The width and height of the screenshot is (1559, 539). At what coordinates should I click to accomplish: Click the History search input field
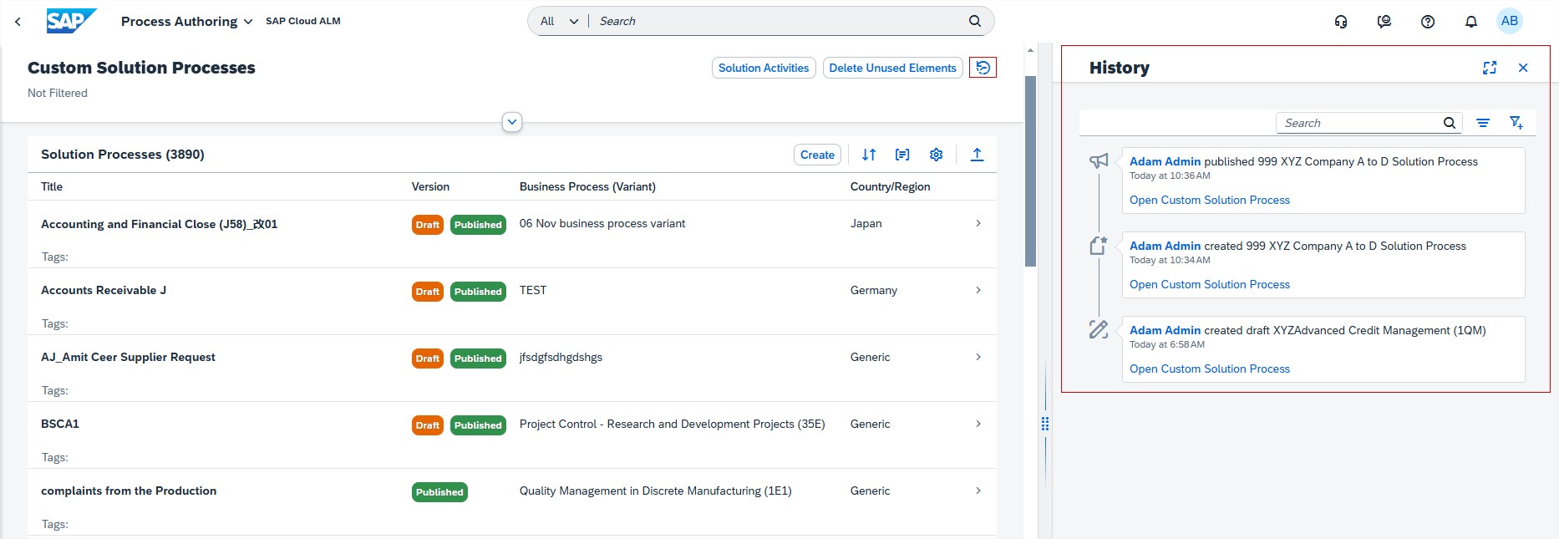click(1359, 123)
